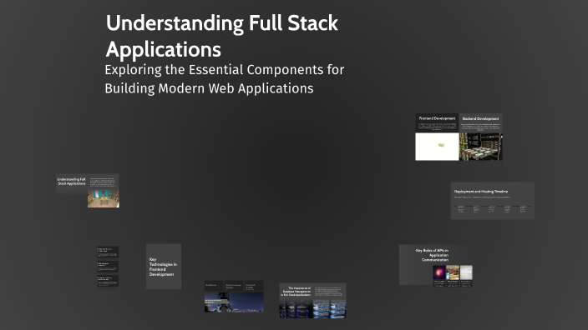
Task: Open the Importance of Database Management slide
Action: tap(312, 301)
